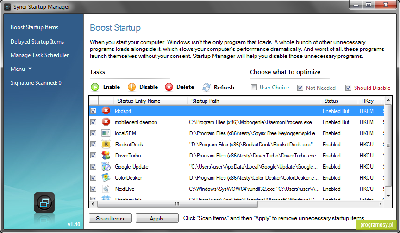This screenshot has width=400, height=233.
Task: Uncheck the mobilegeni daemon row checkbox
Action: [94, 122]
